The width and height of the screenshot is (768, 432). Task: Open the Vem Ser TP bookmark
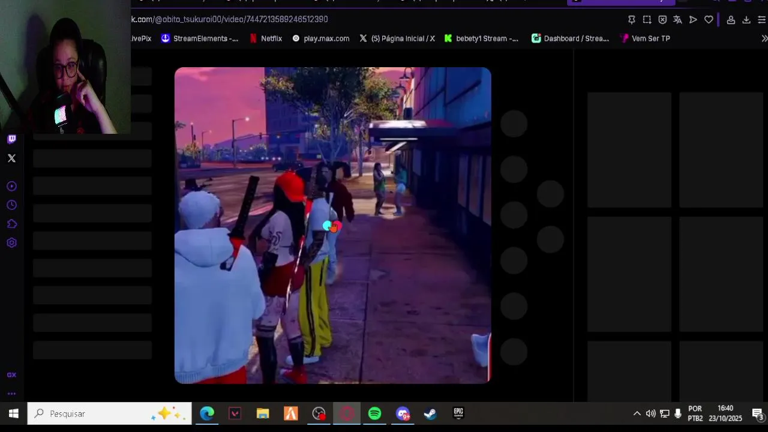tap(646, 38)
